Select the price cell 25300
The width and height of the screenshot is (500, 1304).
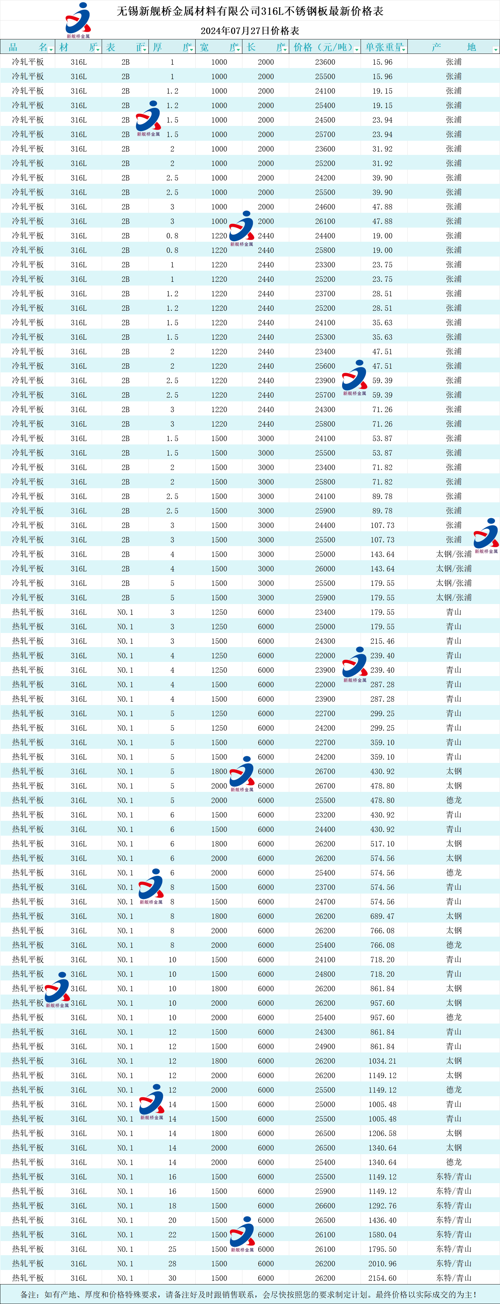[325, 337]
